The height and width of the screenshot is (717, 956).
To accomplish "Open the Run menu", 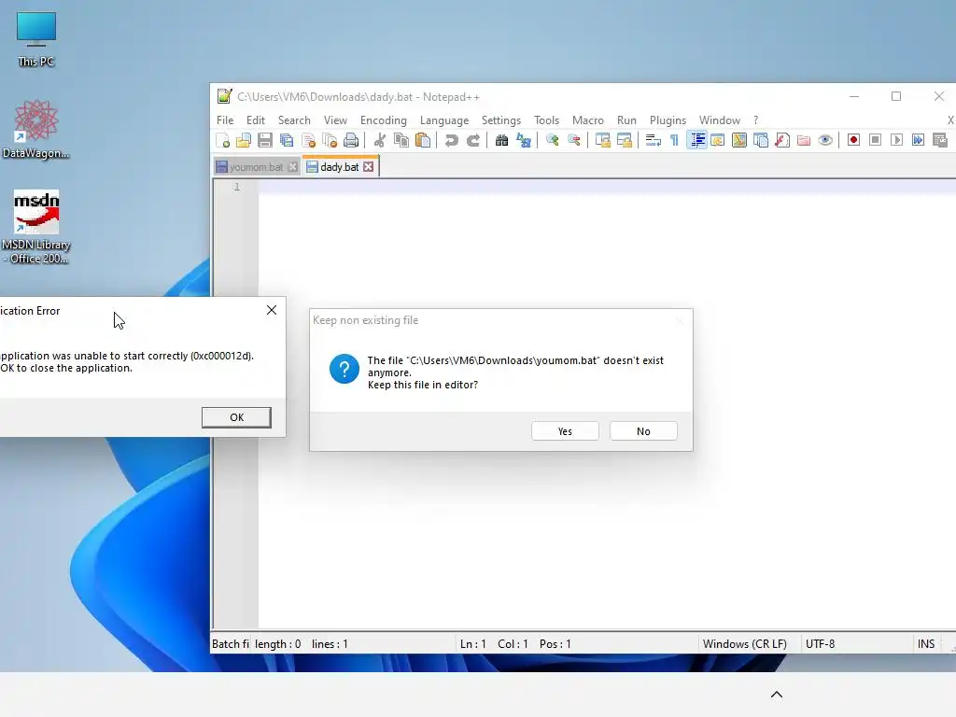I will 626,120.
